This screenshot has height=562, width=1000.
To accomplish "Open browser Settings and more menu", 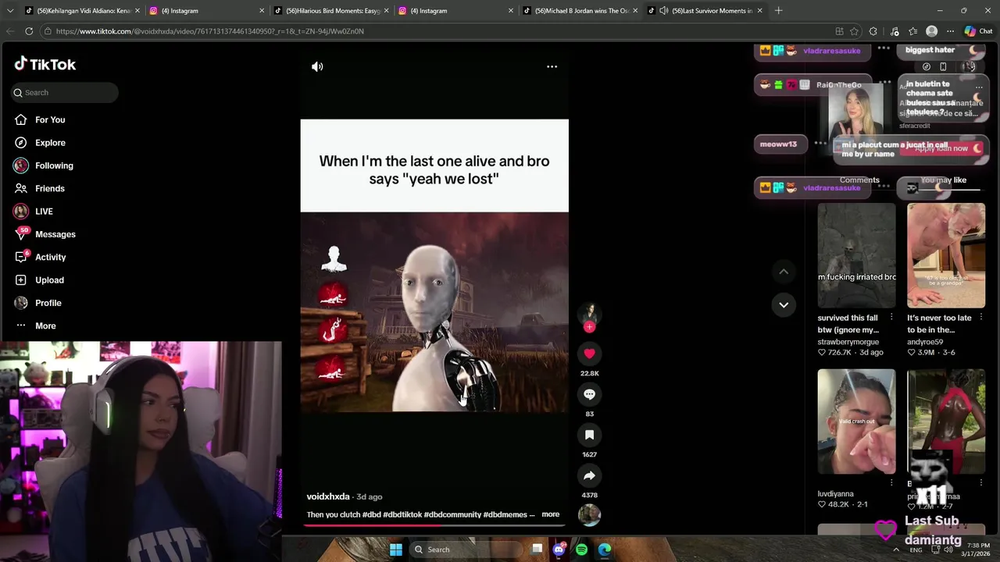I will click(950, 31).
